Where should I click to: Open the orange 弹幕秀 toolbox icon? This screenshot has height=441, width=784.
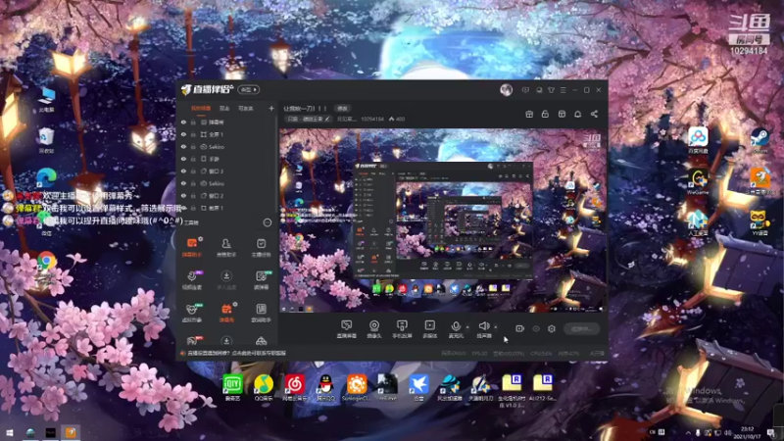click(x=226, y=313)
